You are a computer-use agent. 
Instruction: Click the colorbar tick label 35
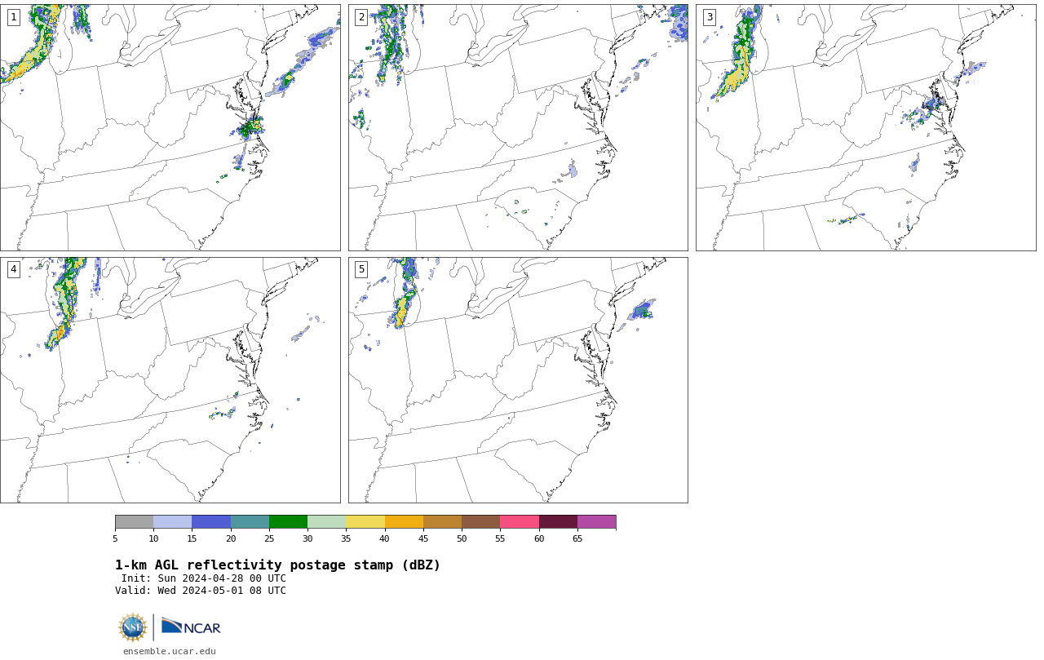(346, 538)
